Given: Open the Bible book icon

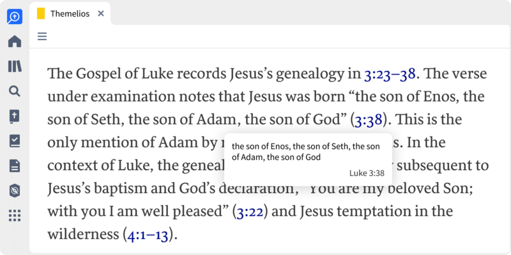Looking at the screenshot, I should pyautogui.click(x=15, y=116).
